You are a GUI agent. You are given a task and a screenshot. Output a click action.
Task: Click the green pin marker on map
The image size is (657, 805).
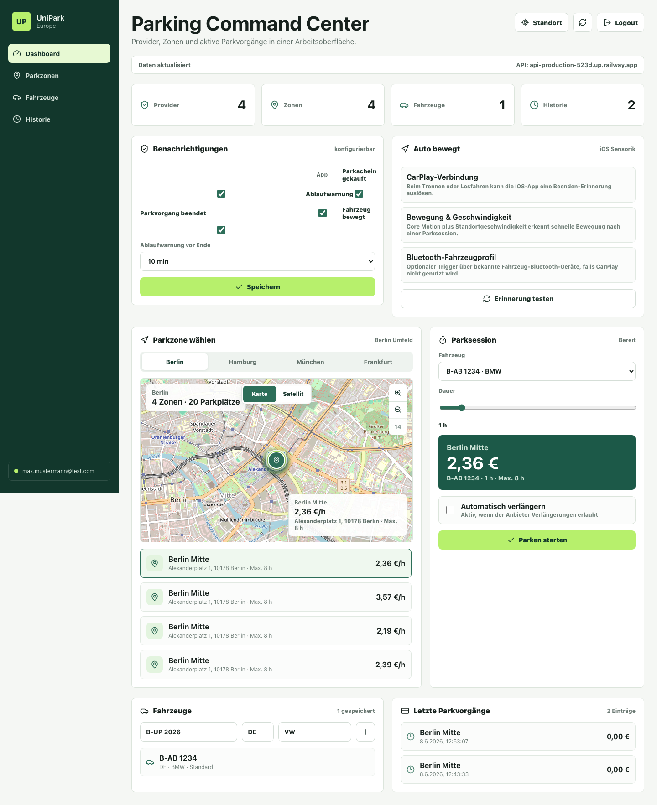pos(276,460)
